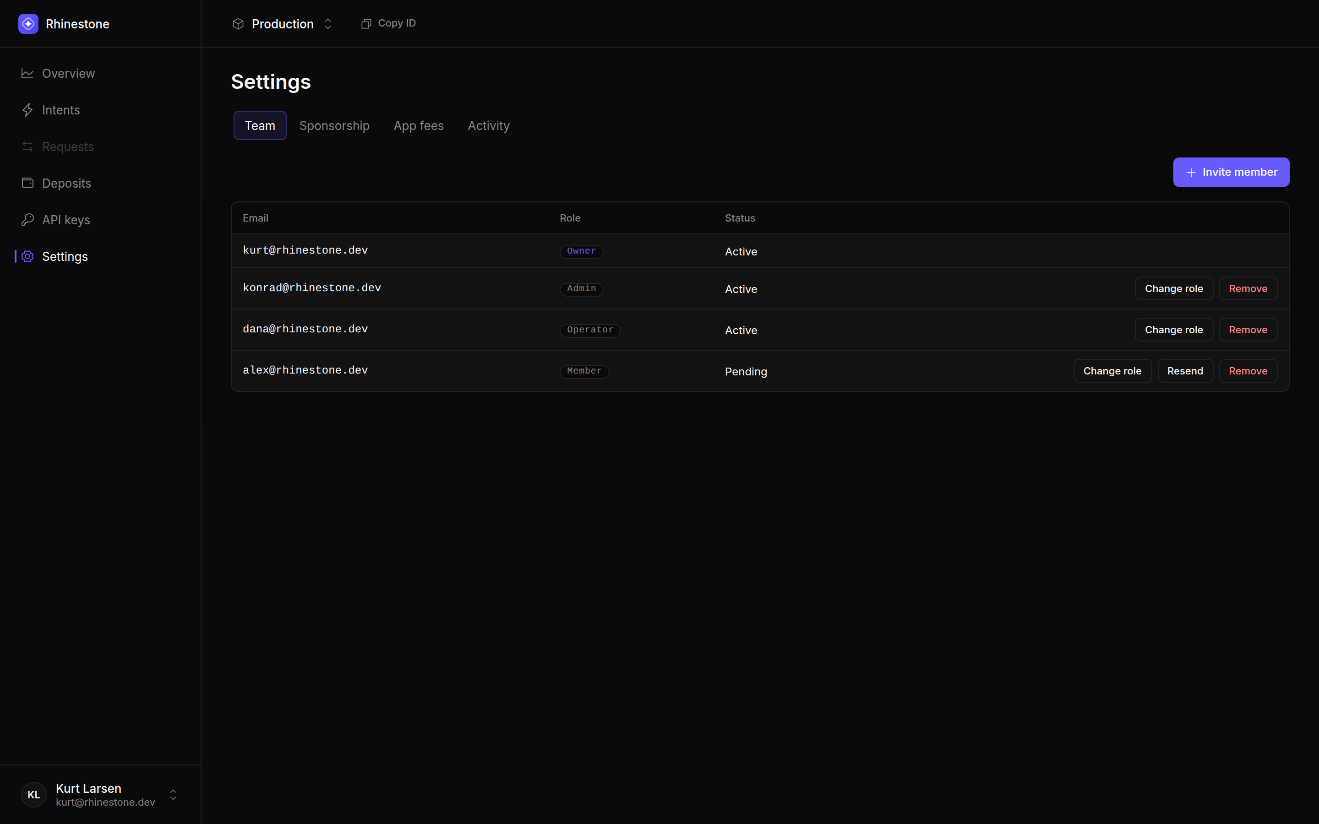Image resolution: width=1319 pixels, height=824 pixels.
Task: Click the Settings gear icon
Action: pos(27,256)
